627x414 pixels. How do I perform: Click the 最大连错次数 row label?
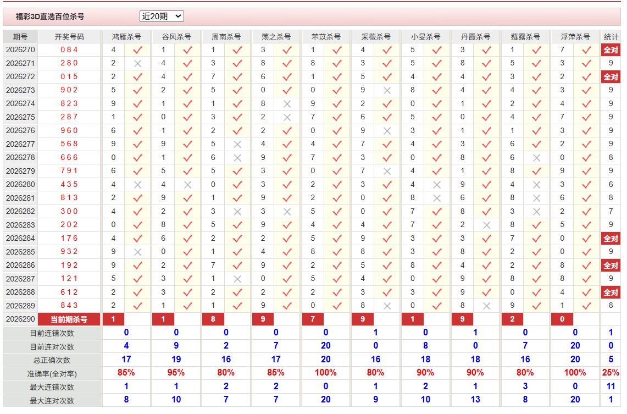[52, 387]
